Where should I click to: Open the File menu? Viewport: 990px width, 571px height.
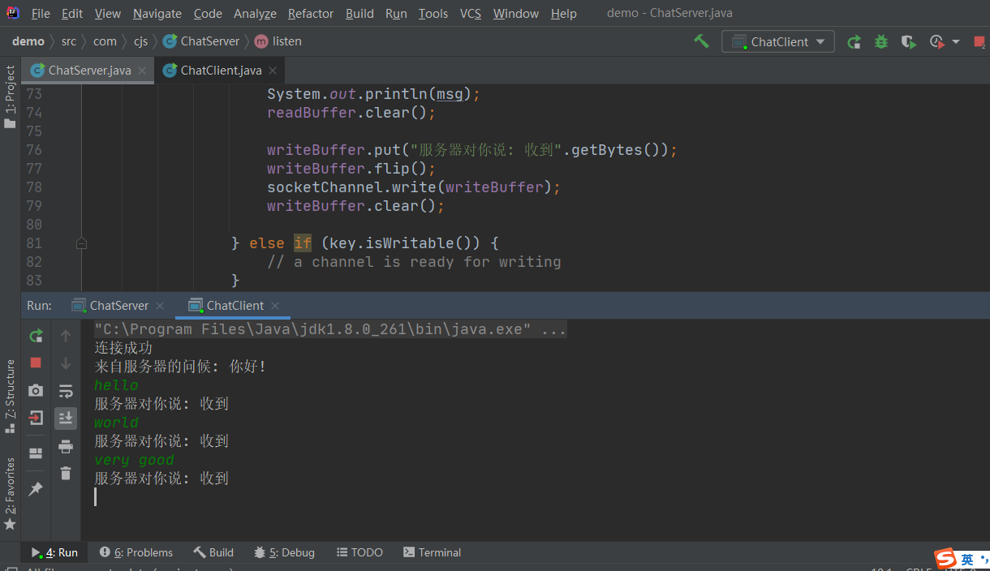pyautogui.click(x=41, y=14)
